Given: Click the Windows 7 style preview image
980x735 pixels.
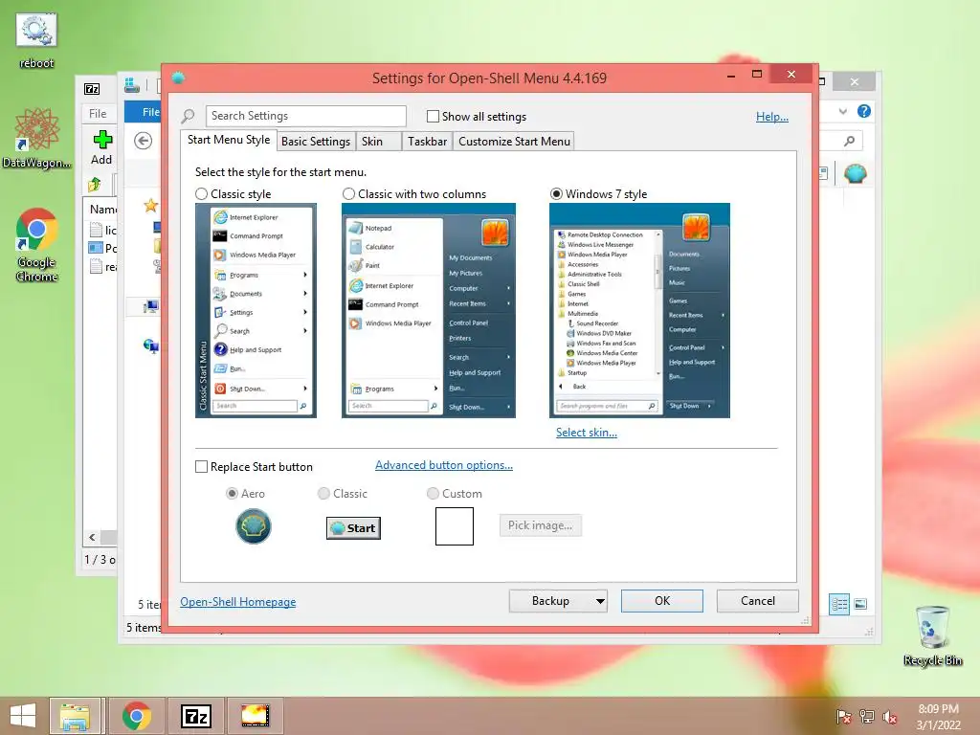Looking at the screenshot, I should tap(639, 311).
